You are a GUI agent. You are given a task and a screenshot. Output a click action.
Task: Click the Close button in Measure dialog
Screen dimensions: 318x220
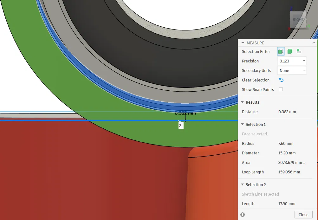pos(303,215)
